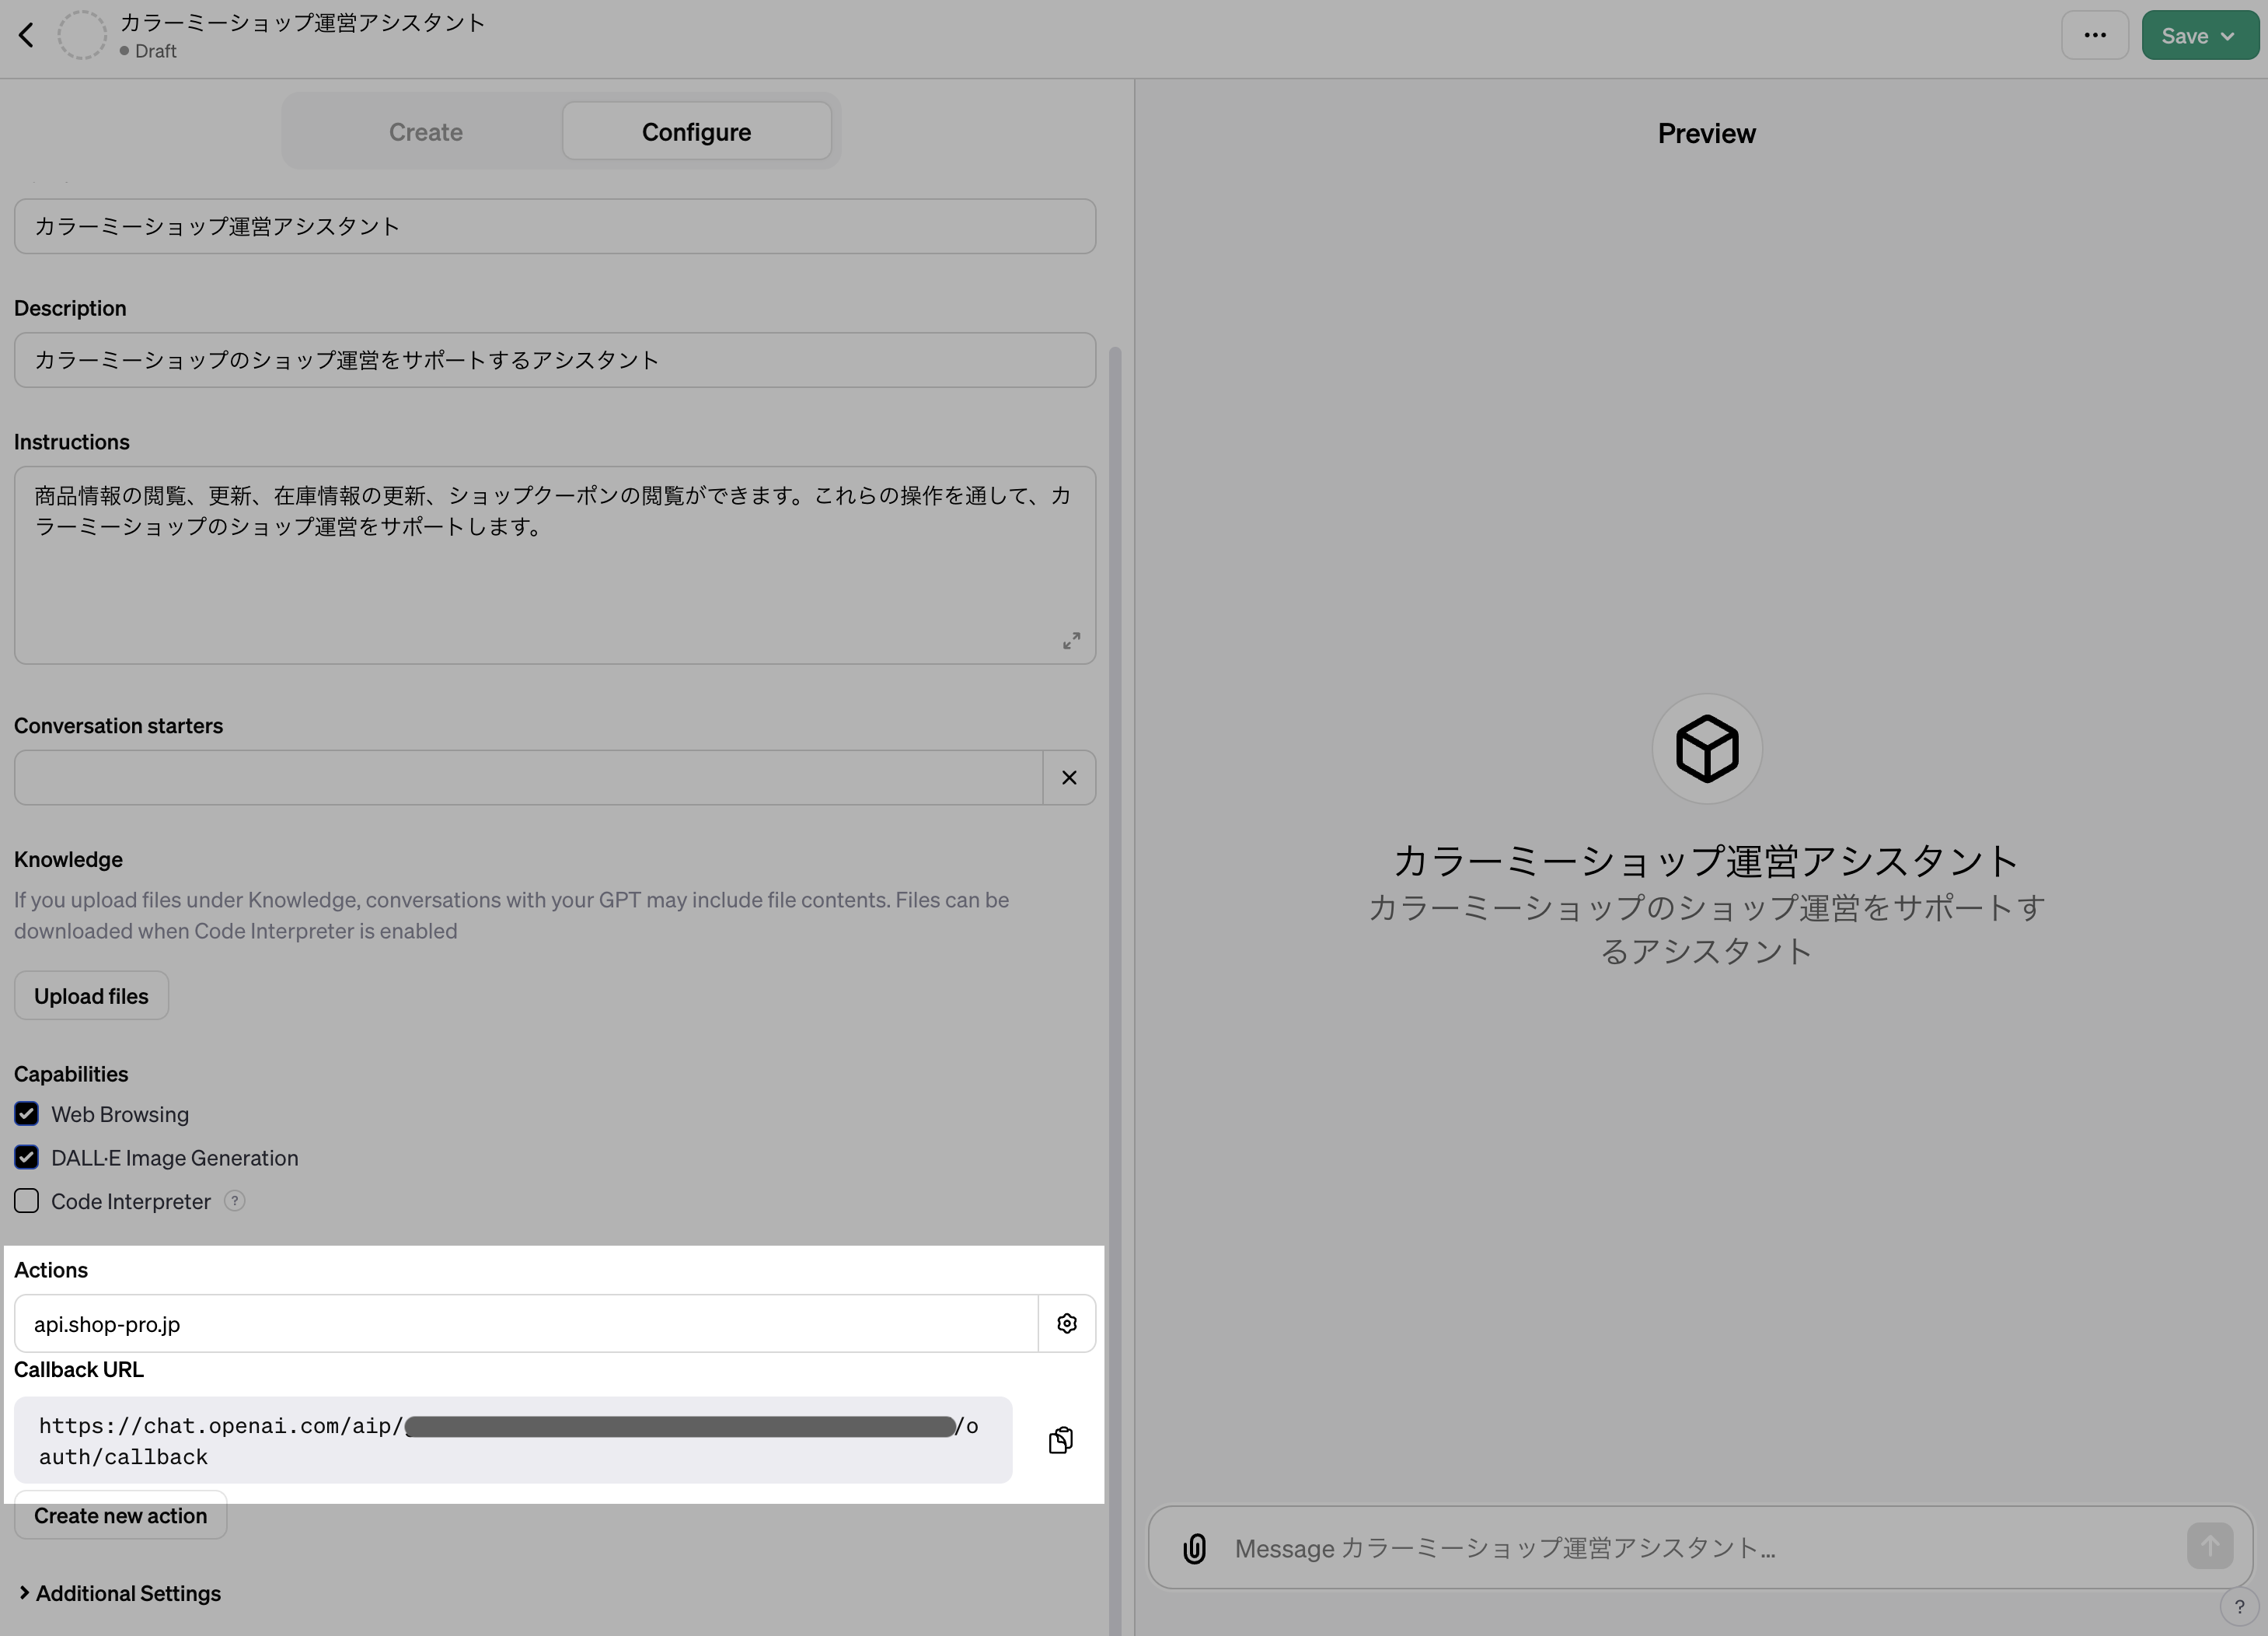Click the GPT avatar placeholder circle
The height and width of the screenshot is (1636, 2268).
(x=83, y=34)
